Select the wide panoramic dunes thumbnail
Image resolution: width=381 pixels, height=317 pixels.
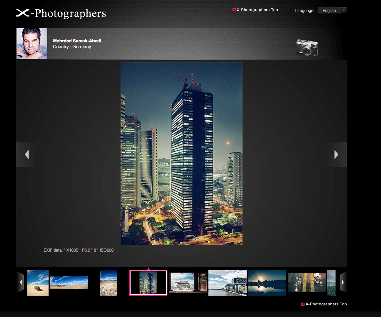[69, 283]
